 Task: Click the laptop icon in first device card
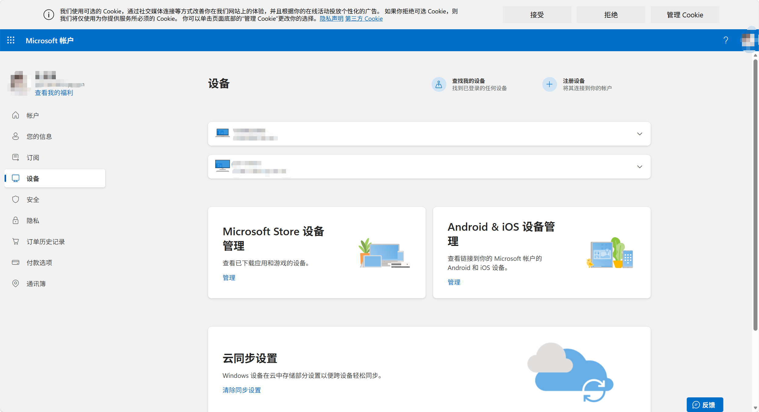pos(223,133)
